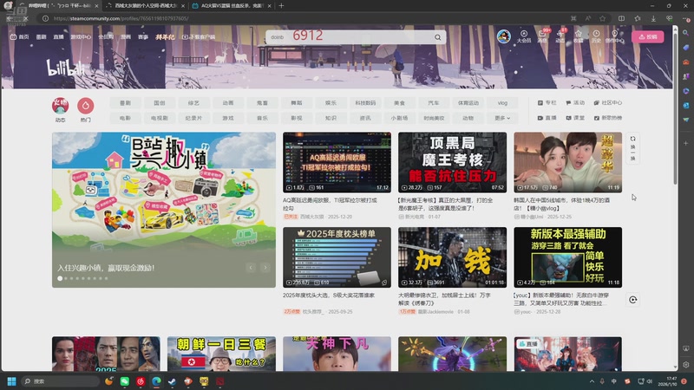Go to previous carousel slide arrow
The image size is (694, 390).
251,268
